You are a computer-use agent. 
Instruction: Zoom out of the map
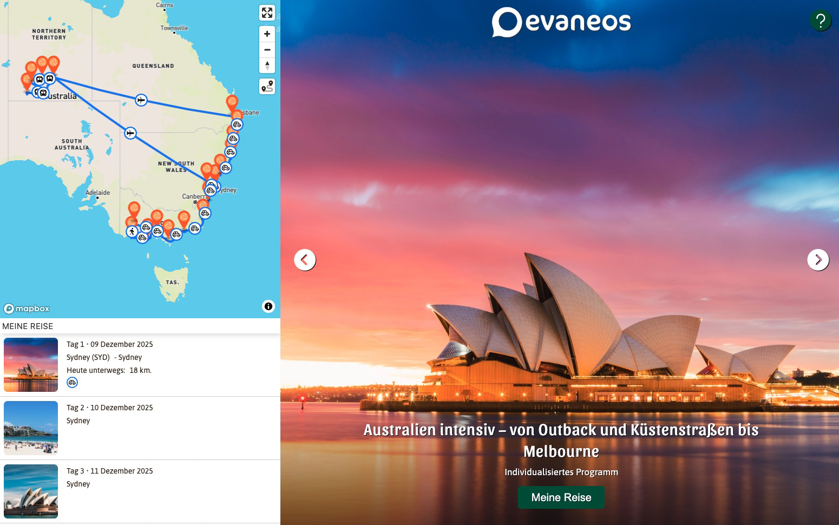click(x=267, y=50)
